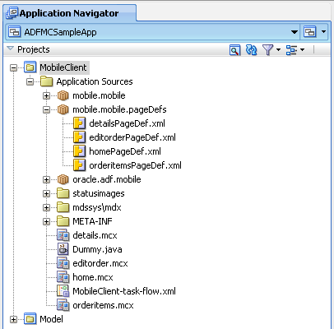Select the MobileClient project label
The height and width of the screenshot is (329, 334).
(63, 67)
